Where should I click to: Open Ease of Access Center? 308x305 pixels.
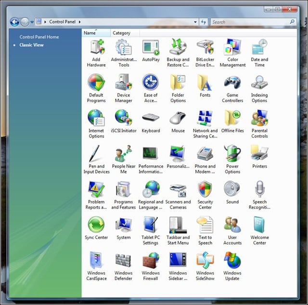[151, 89]
